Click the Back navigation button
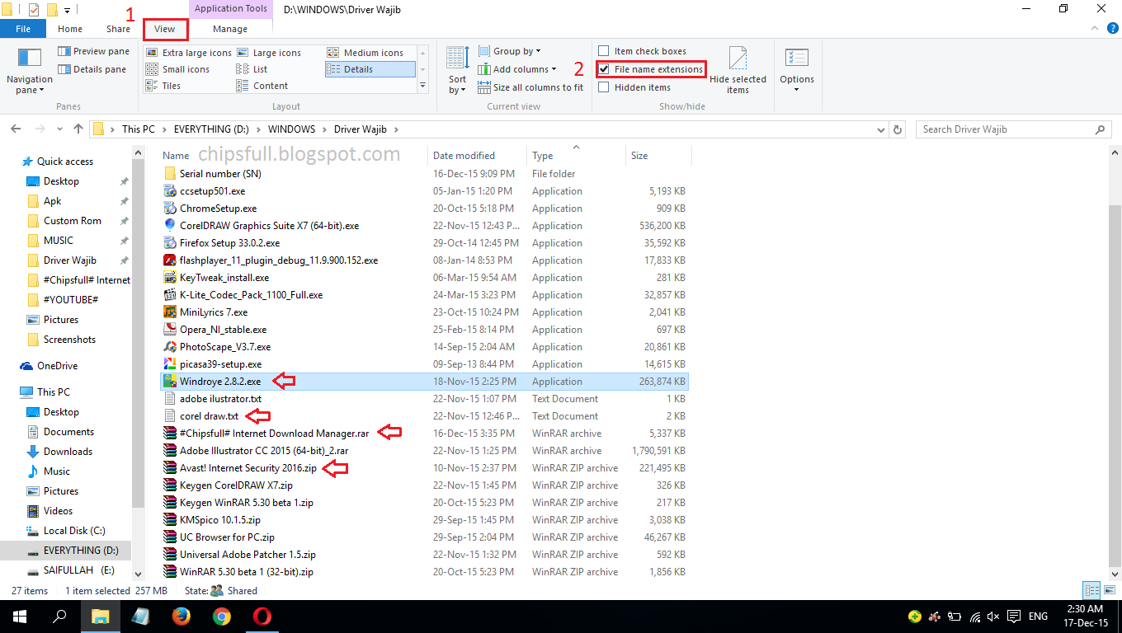Viewport: 1122px width, 633px height. pos(15,129)
